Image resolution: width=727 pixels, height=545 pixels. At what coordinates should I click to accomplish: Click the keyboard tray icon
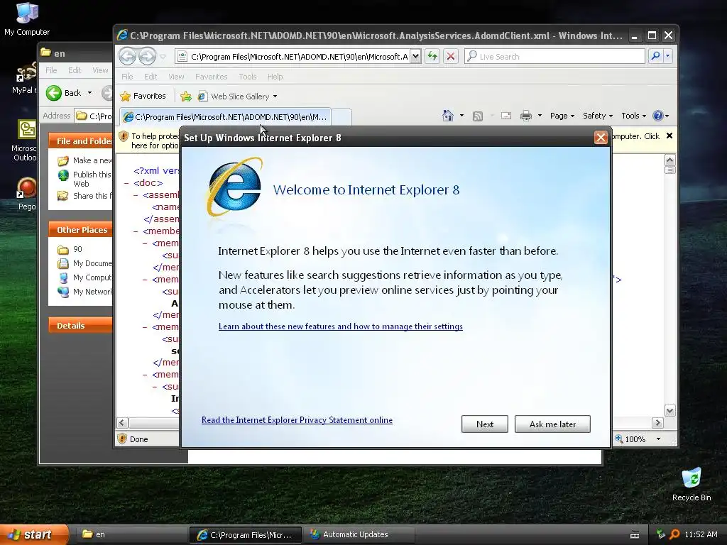pyautogui.click(x=635, y=535)
